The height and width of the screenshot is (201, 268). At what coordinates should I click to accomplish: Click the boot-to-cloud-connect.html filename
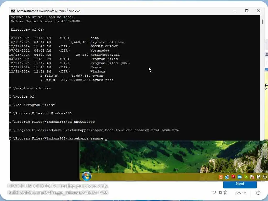point(132,130)
